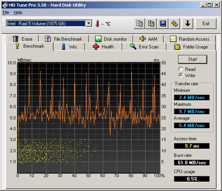Screen dimensions: 222x191
Task: Select the Read radio button
Action: click(x=181, y=69)
